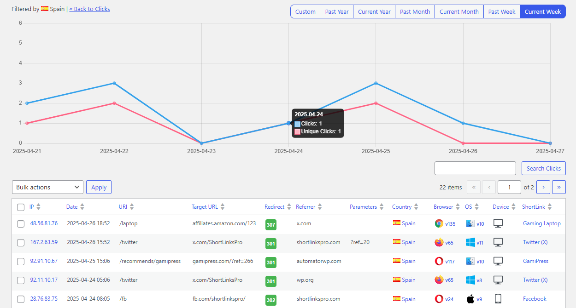Viewport: 576px width, 308px height.
Task: Open the Back to Clicks link
Action: pos(89,8)
